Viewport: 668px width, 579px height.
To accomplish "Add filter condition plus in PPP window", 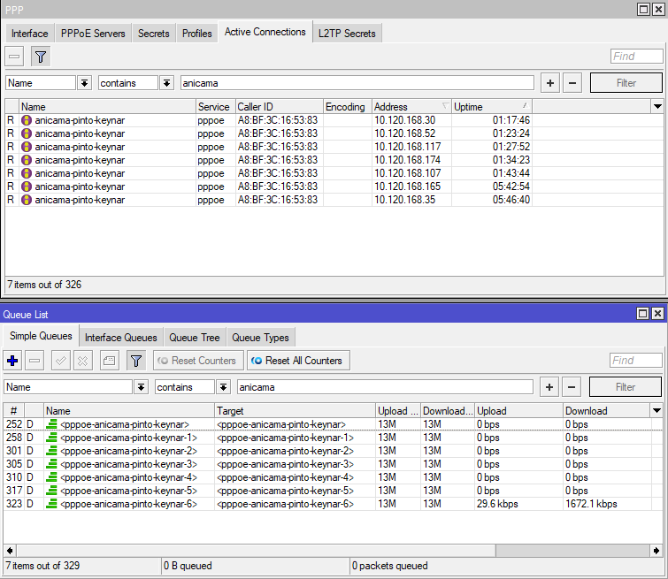I will pyautogui.click(x=550, y=82).
